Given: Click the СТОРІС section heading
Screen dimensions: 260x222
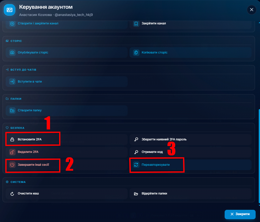Looking at the screenshot, I should pyautogui.click(x=16, y=41).
